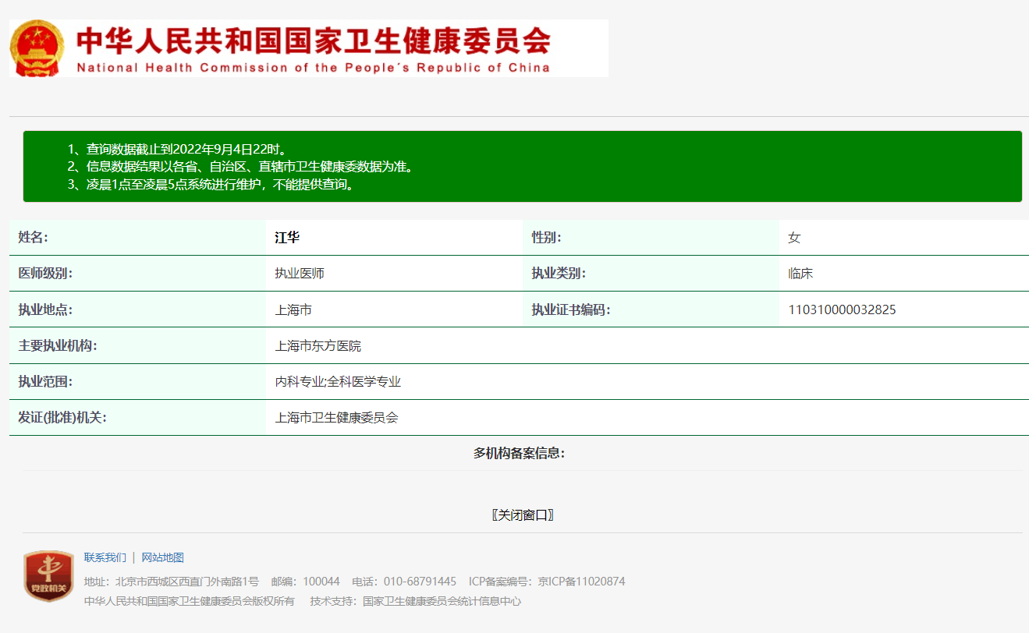
Task: Open the 网站地图 link
Action: (162, 557)
